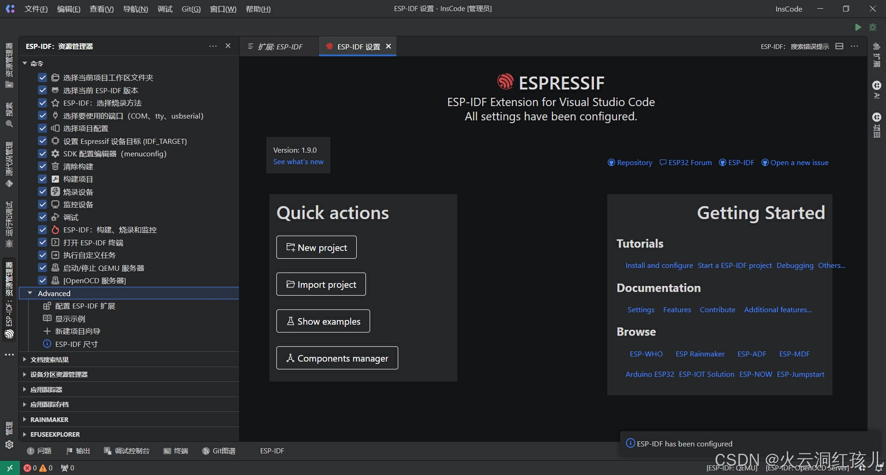Close the ESP-IDF explorer sidebar panel
Image resolution: width=886 pixels, height=475 pixels.
(x=228, y=46)
